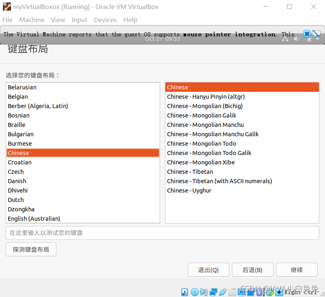The height and width of the screenshot is (297, 325).
Task: Select Croatian in the layout list
Action: pos(83,162)
